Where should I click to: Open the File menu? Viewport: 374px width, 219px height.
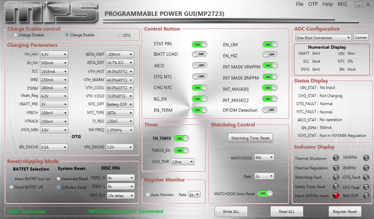300,4
